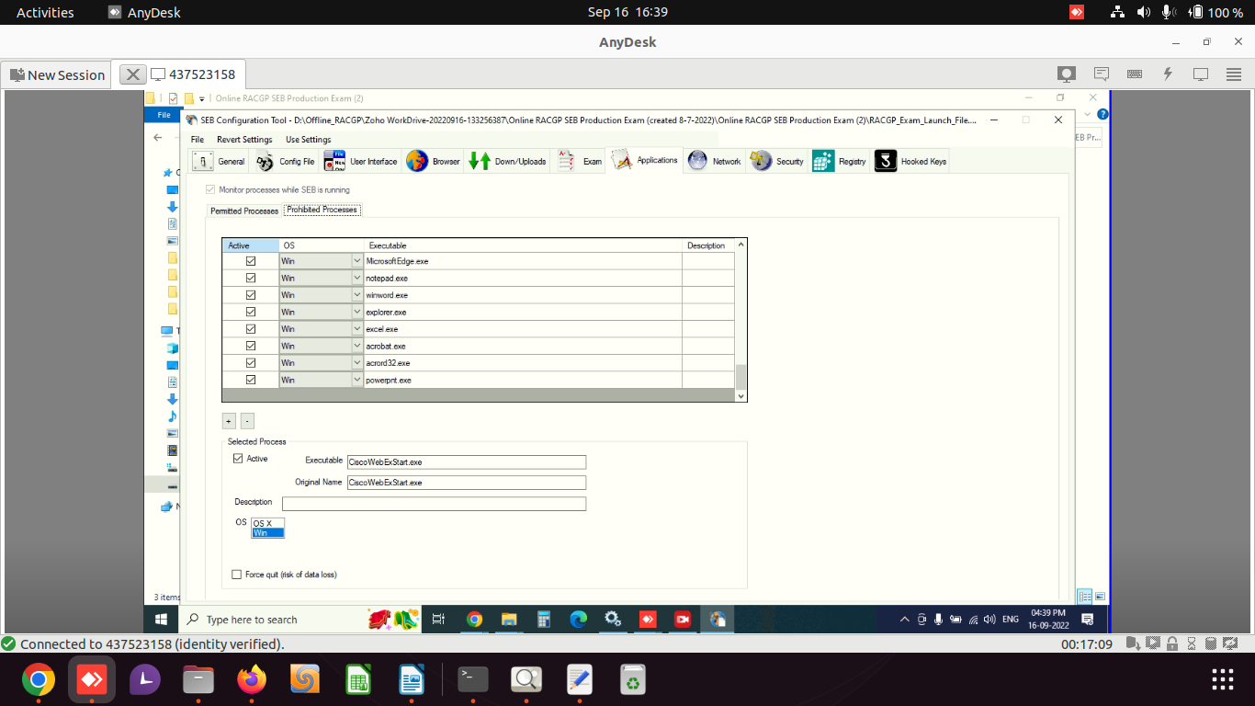Viewport: 1255px width, 706px height.
Task: Switch to the Config File tab
Action: [285, 161]
